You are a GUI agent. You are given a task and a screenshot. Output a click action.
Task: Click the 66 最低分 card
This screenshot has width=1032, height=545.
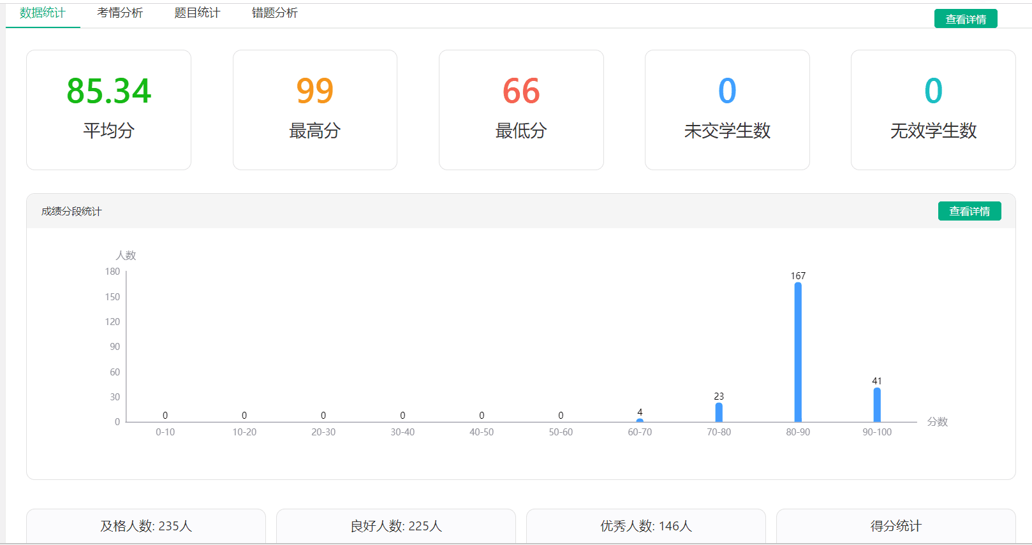(x=521, y=110)
